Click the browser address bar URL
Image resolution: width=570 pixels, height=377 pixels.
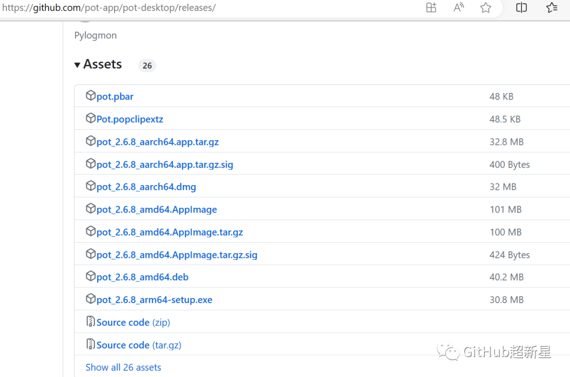click(109, 7)
